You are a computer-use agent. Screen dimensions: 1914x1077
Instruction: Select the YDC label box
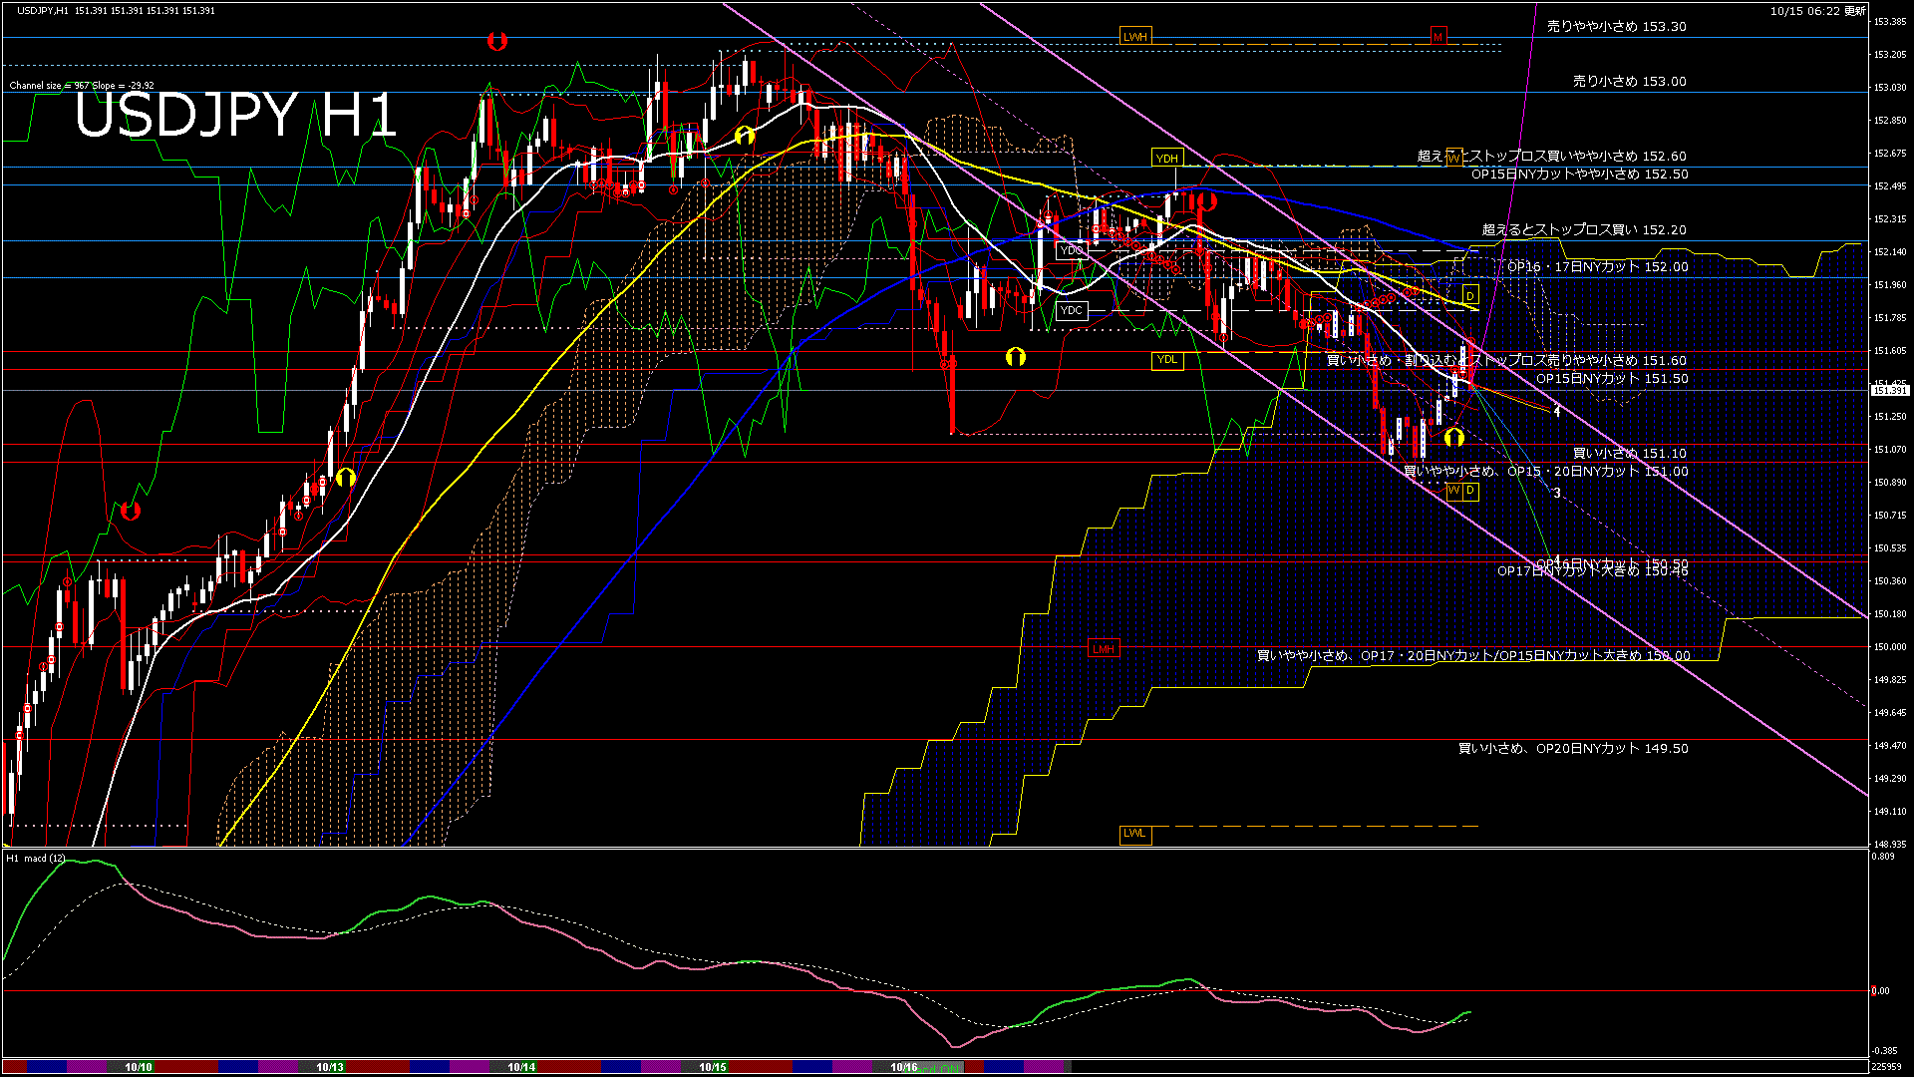click(1071, 310)
